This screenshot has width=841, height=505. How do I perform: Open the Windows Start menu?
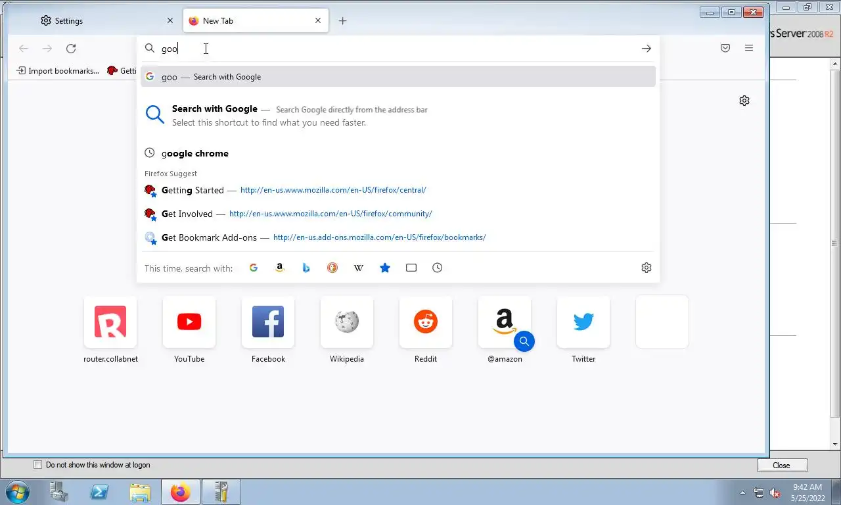tap(16, 492)
